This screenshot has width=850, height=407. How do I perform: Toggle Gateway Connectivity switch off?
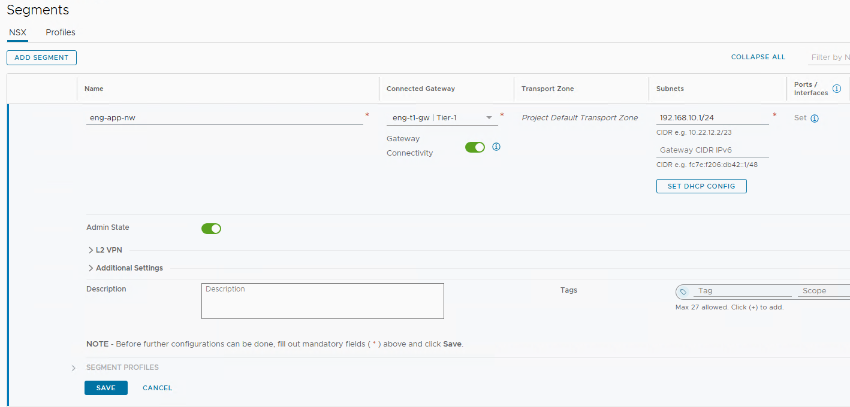(x=475, y=147)
